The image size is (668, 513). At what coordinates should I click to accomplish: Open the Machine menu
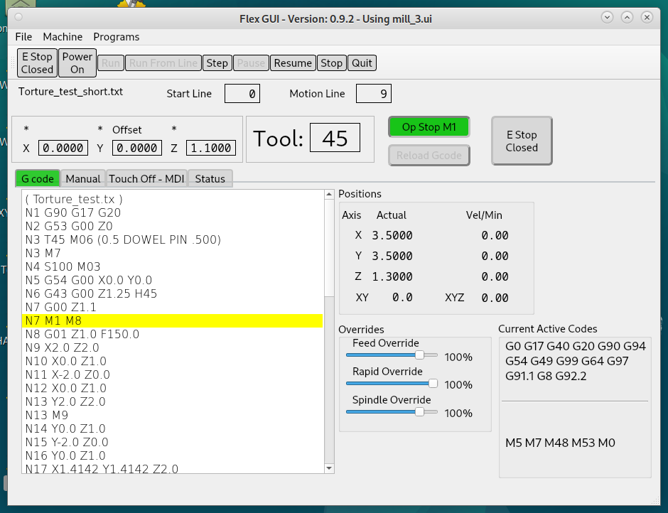click(x=63, y=37)
